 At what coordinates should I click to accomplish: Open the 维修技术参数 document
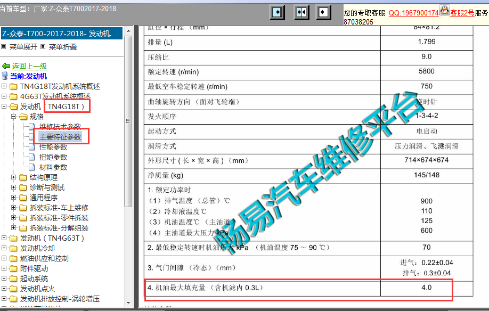60,126
